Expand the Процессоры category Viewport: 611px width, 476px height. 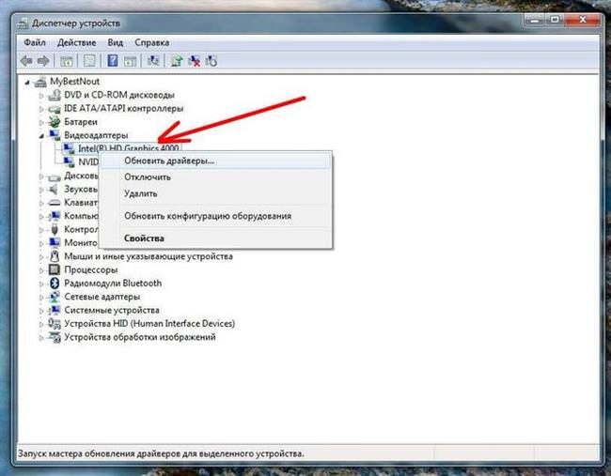[41, 270]
